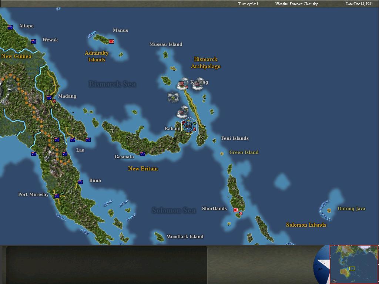Click the Feni Islands label

point(235,138)
